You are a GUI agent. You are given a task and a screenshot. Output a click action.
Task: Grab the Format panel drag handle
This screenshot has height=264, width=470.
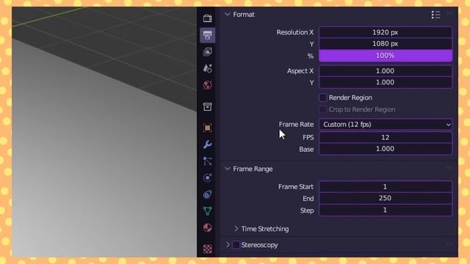point(450,14)
